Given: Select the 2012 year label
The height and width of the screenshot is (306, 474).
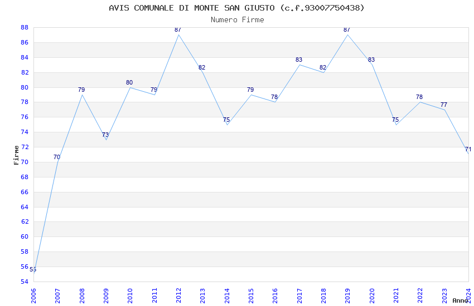Looking at the screenshot, I should [178, 296].
